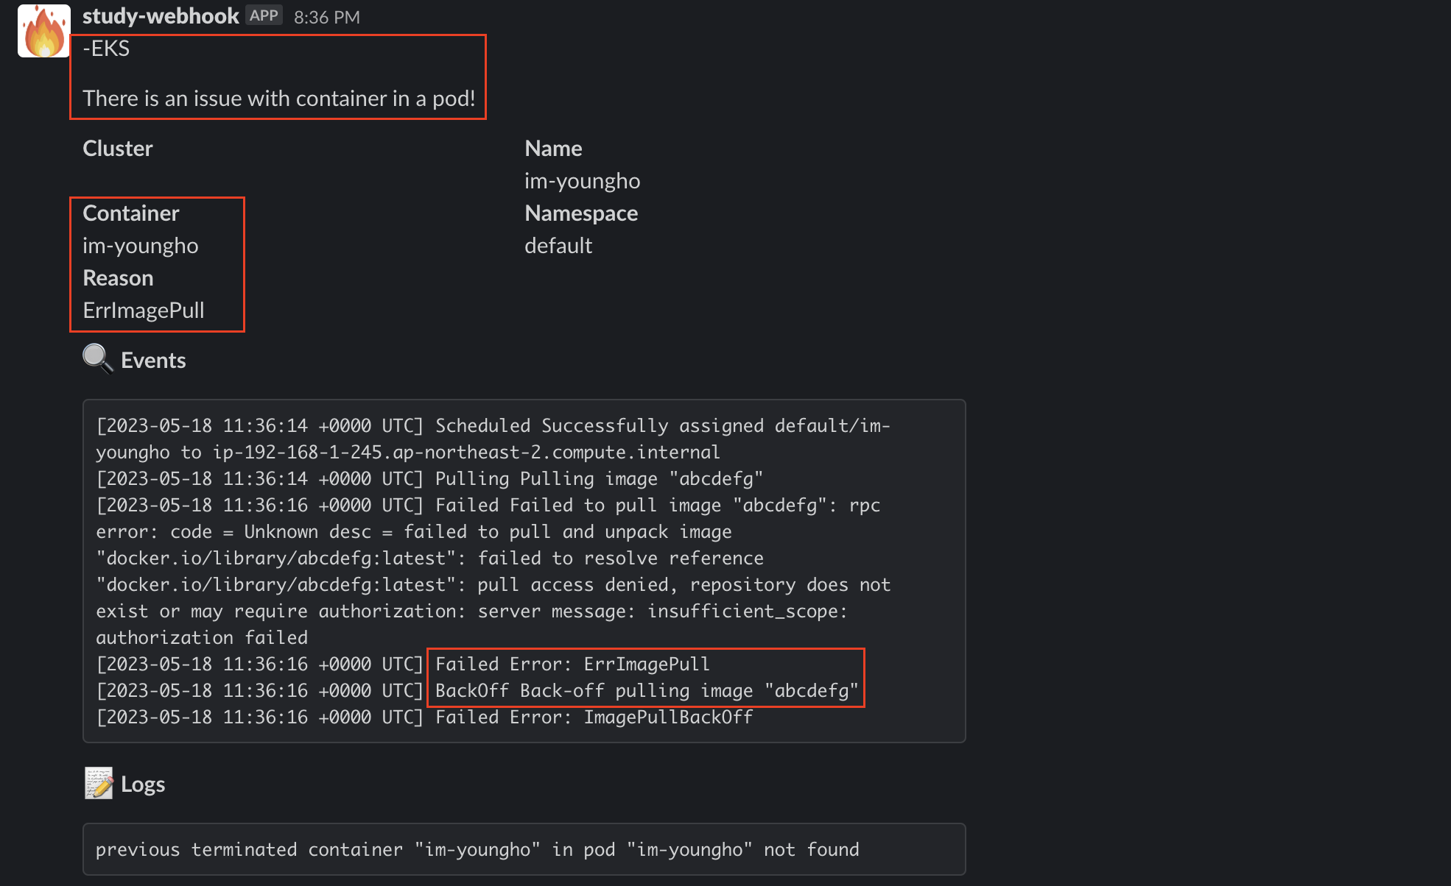Viewport: 1451px width, 886px height.
Task: Click the ErrImagePull reason value
Action: coord(144,311)
